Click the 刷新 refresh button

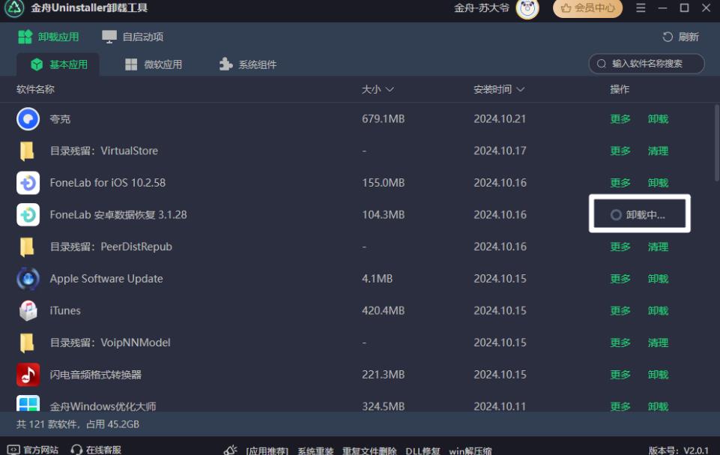(x=680, y=37)
